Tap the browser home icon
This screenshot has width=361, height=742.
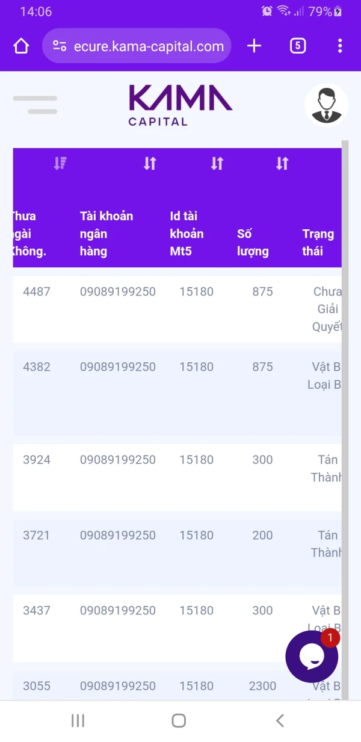[21, 46]
